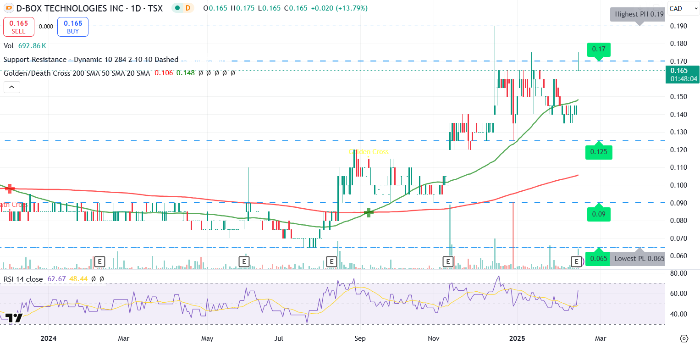Open the E earnings marker near May
The width and height of the screenshot is (700, 344).
[x=245, y=261]
